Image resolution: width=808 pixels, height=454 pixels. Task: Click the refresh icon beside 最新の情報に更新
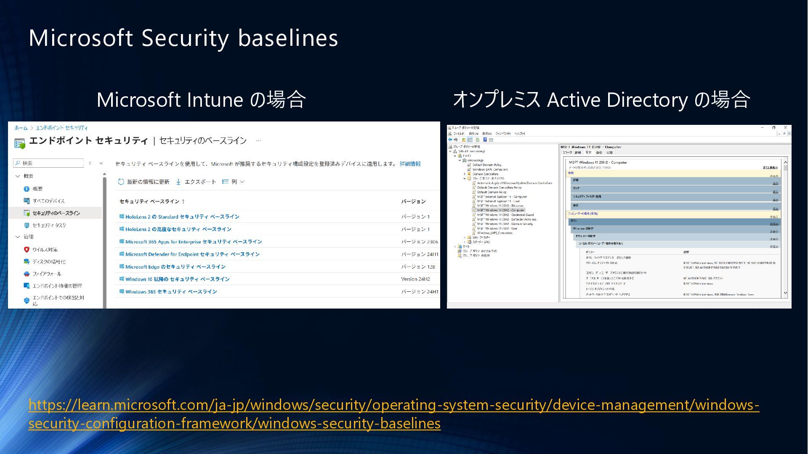pyautogui.click(x=121, y=182)
